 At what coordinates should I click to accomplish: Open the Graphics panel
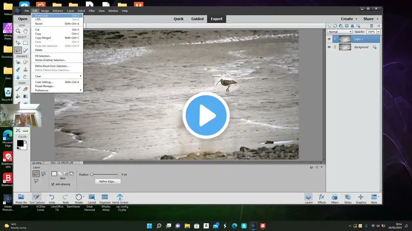[361, 199]
